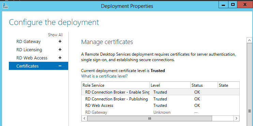
Task: Click the Deployment Properties title bar icon
Action: coord(5,6)
